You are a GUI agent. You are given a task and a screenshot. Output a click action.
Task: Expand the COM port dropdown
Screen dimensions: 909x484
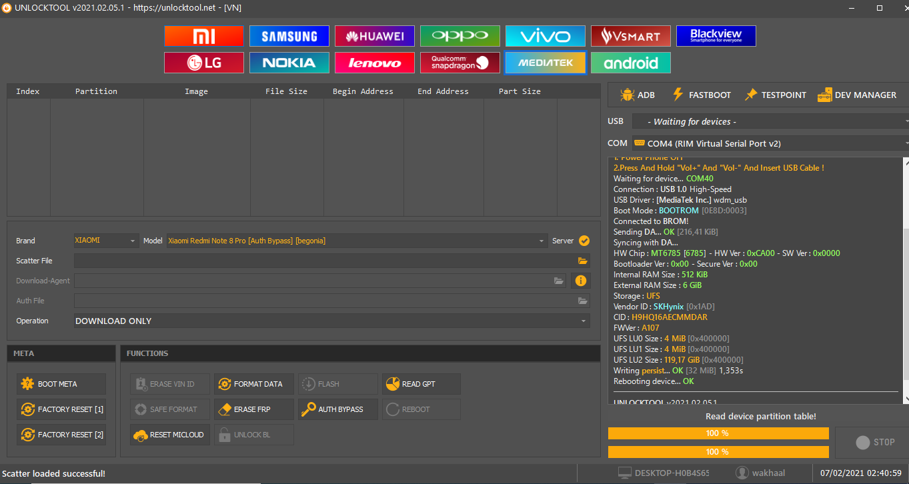[770, 143]
